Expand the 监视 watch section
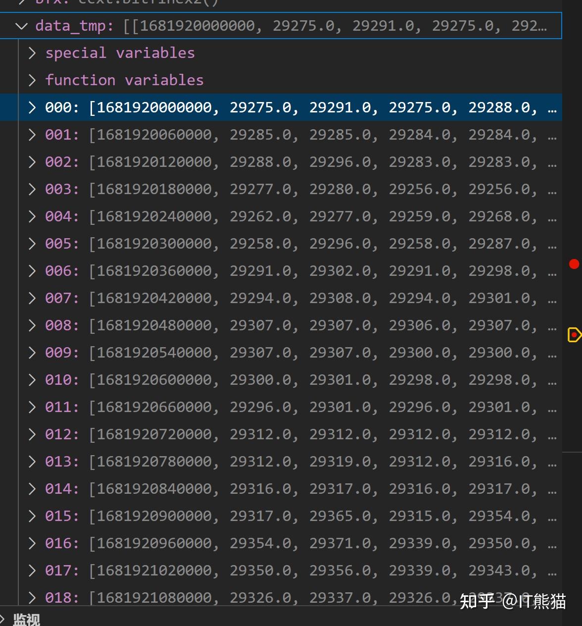 pos(3,619)
